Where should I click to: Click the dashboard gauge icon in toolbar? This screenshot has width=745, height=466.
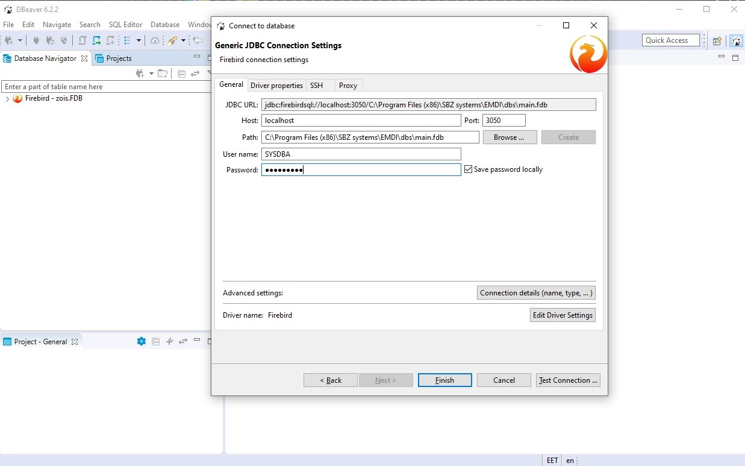(155, 40)
